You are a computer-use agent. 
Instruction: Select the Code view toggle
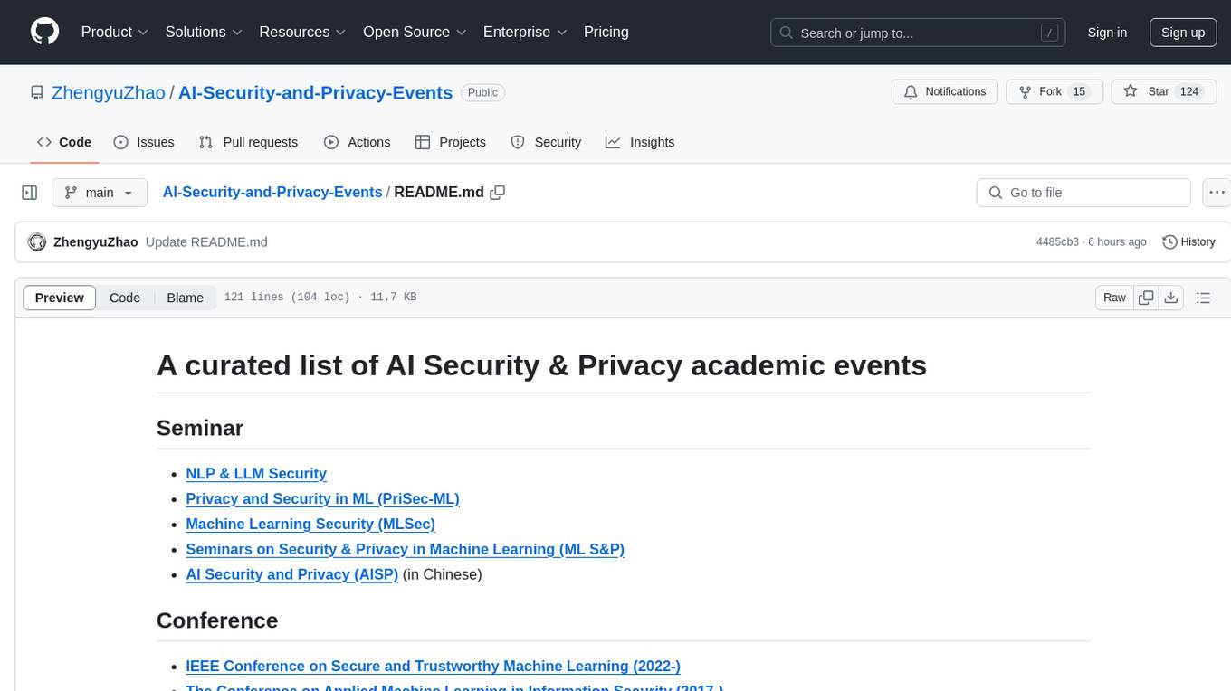click(125, 298)
